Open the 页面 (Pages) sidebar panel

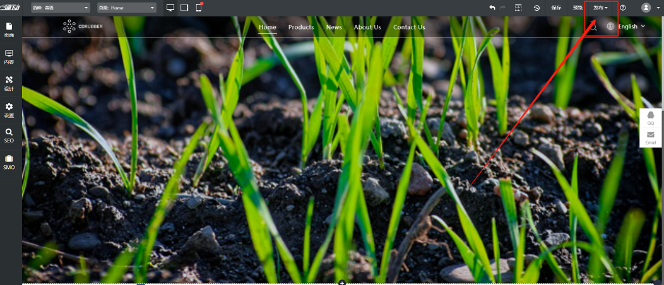(x=9, y=30)
